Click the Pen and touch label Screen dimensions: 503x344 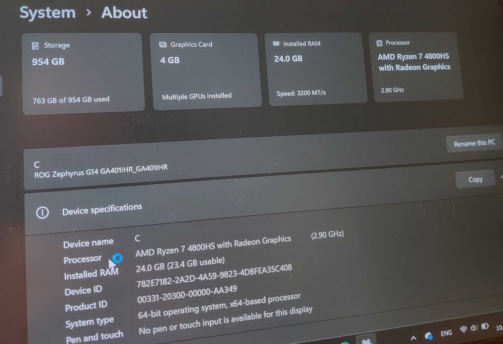95,336
